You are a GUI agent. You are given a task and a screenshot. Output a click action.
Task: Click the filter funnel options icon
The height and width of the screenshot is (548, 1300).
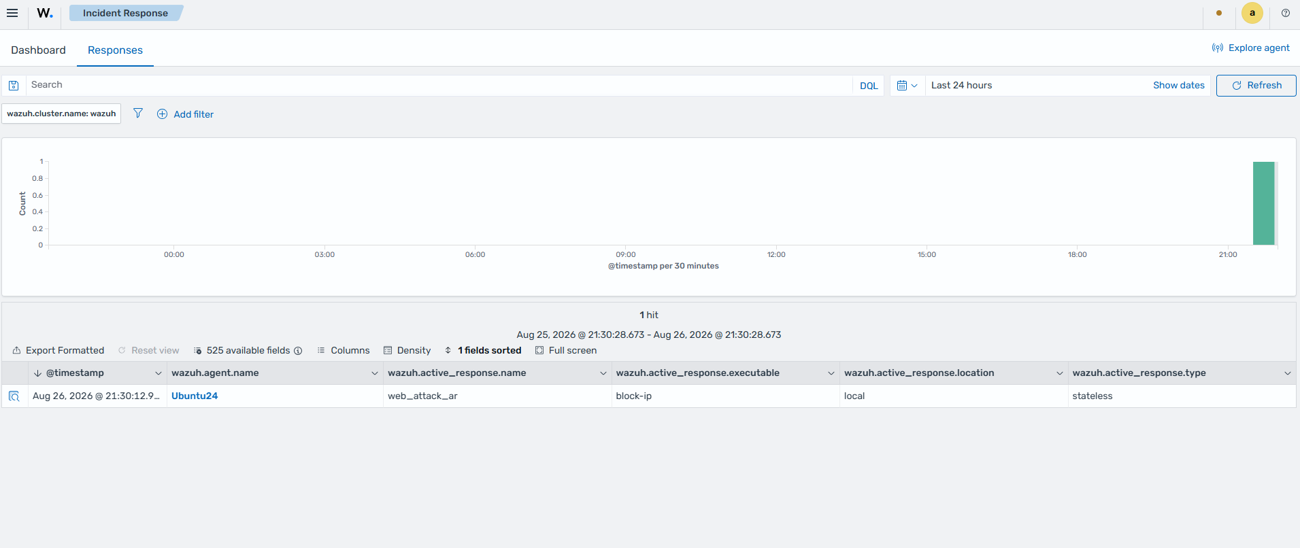coord(138,114)
